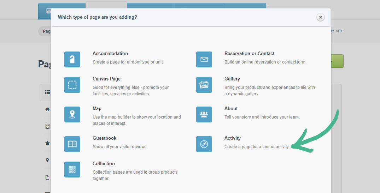
Task: Open the Accommodation page type title
Action: (110, 54)
